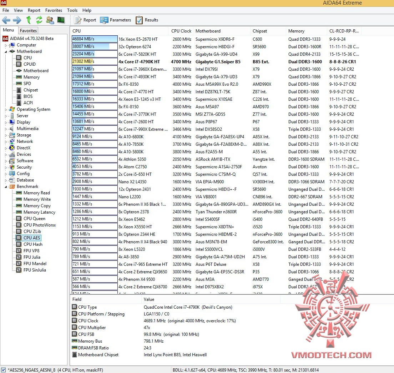Select the FPU Julia benchmark
The height and width of the screenshot is (373, 394).
pos(32,257)
